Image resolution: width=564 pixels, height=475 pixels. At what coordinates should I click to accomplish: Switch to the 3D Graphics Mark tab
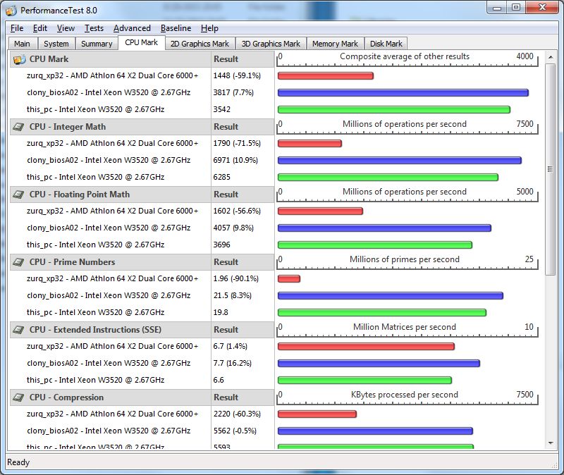(271, 44)
